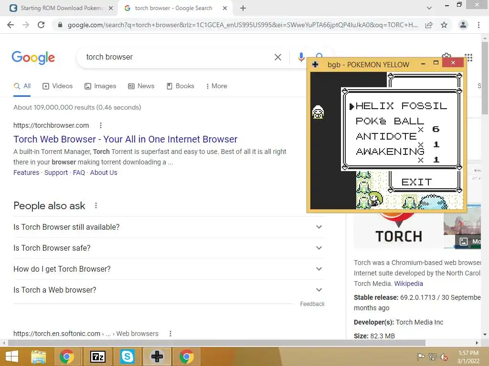Switch to bgb emulator in taskbar
Screen dimensions: 489x366
click(157, 356)
